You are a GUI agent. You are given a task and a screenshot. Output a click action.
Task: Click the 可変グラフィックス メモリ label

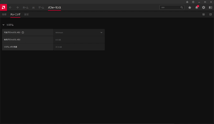[x=12, y=32]
